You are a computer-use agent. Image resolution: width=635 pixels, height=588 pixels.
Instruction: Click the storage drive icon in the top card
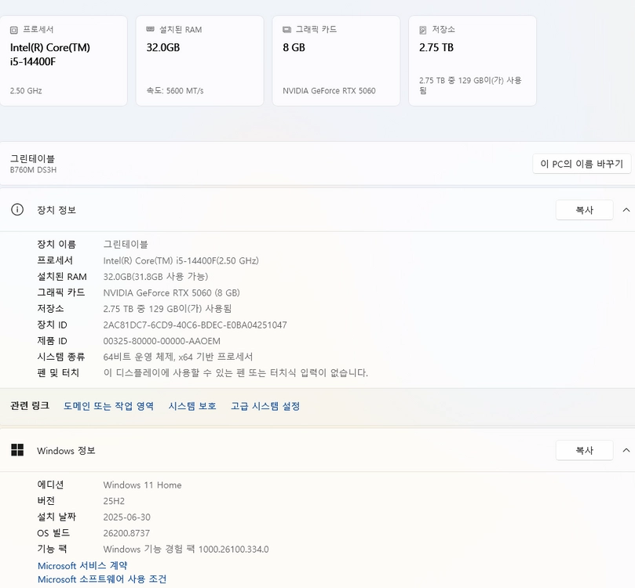(423, 30)
